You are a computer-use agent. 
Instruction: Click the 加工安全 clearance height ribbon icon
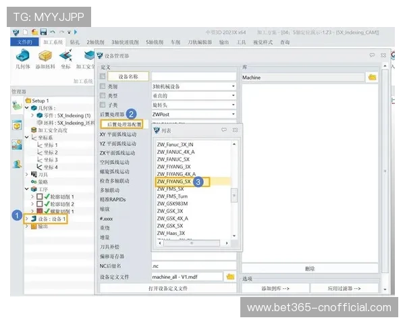pos(89,56)
